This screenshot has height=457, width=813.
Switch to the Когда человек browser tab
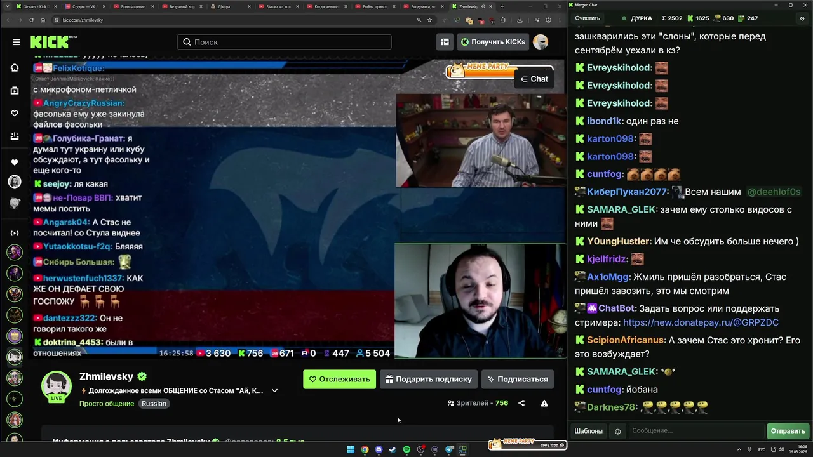tap(326, 6)
